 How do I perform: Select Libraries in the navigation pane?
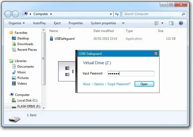point(21,61)
